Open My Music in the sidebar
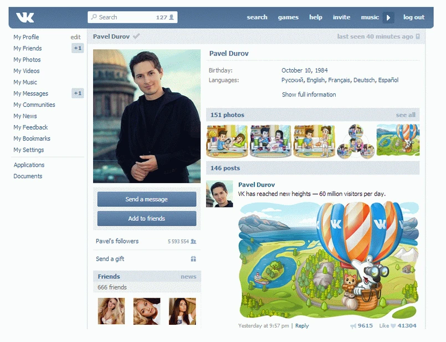The image size is (446, 342). point(25,82)
